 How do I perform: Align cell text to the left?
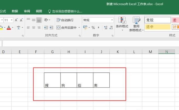point(28,28)
